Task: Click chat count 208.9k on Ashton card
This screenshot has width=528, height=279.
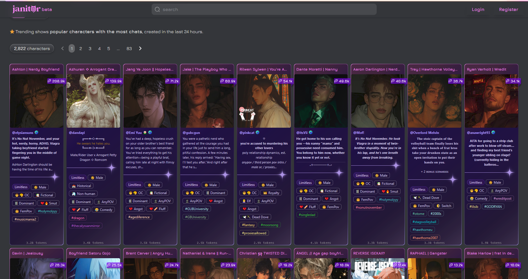Action: click(x=56, y=81)
